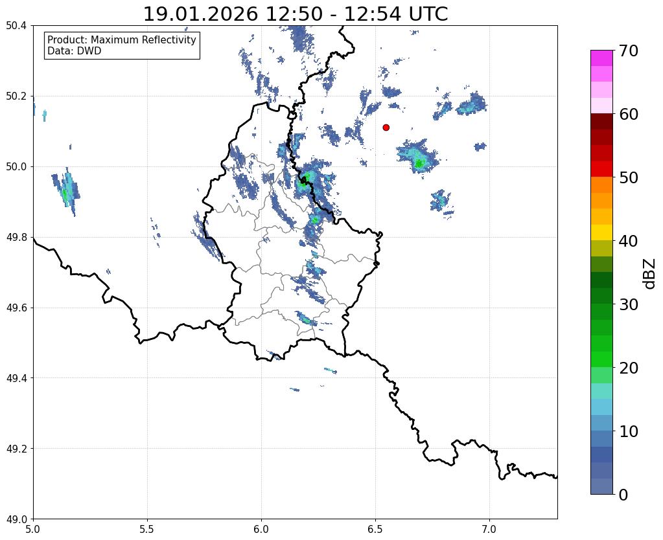Click the bright red colorbar segment at 50
Viewport: 663px width, 540px height.
[601, 169]
